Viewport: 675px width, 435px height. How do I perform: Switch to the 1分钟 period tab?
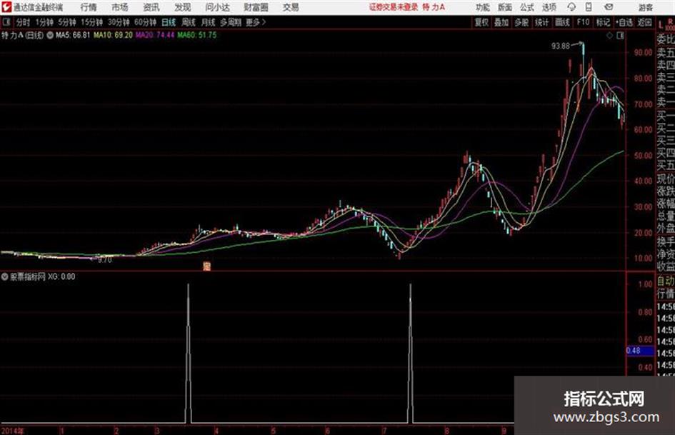(44, 22)
